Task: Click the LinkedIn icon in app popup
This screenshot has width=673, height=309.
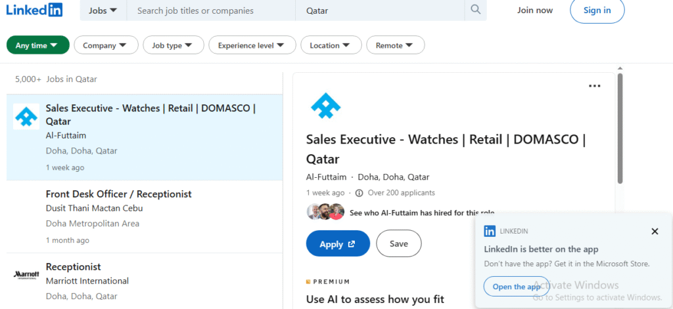Action: click(x=489, y=232)
